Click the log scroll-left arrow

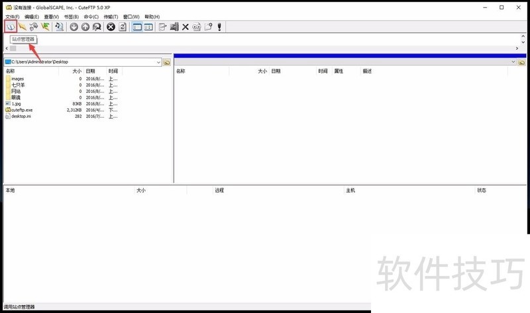pos(7,48)
